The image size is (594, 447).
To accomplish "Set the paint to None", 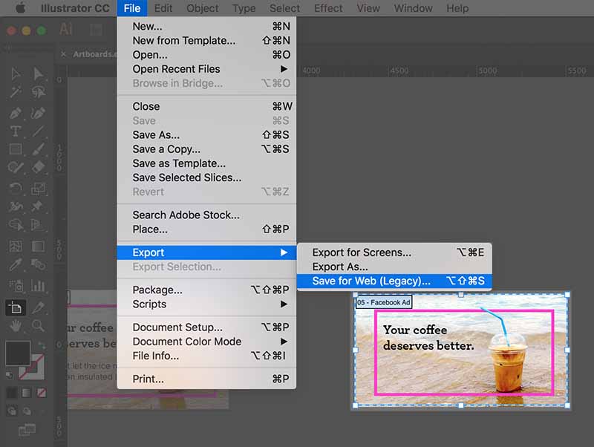I will coord(42,391).
